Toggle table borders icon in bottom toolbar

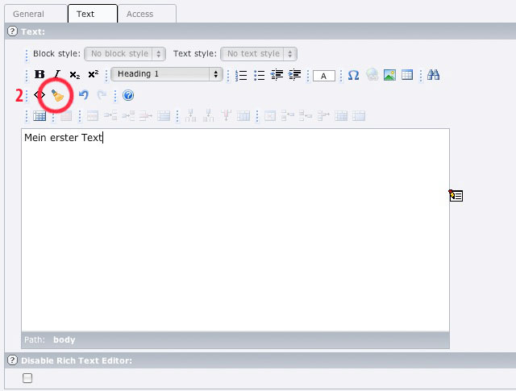(40, 116)
